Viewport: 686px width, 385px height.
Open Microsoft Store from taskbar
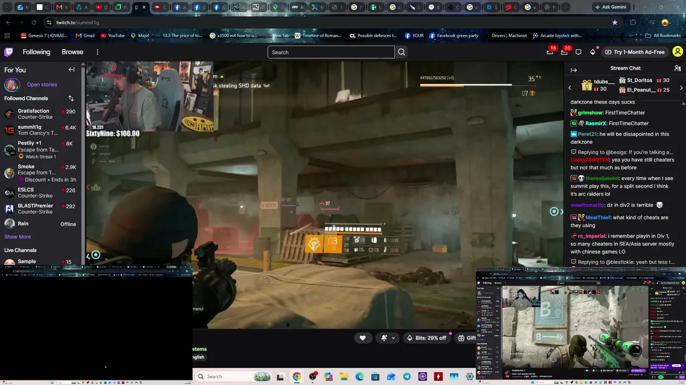pos(375,376)
